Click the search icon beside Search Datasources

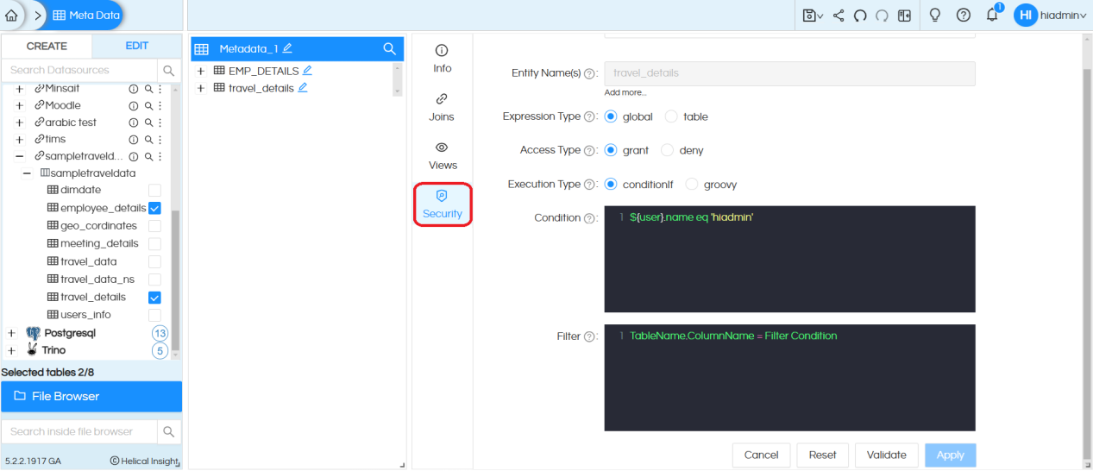coord(168,70)
